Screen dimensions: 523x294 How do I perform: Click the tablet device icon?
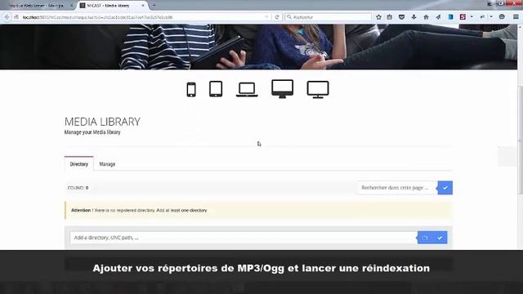216,89
